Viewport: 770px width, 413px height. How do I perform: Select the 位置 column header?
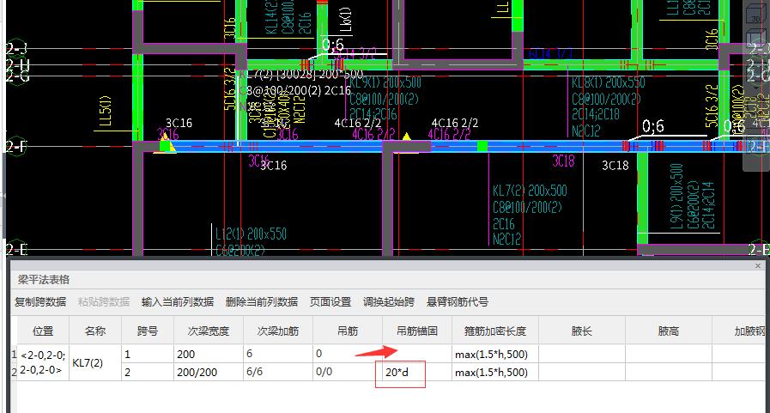point(43,331)
